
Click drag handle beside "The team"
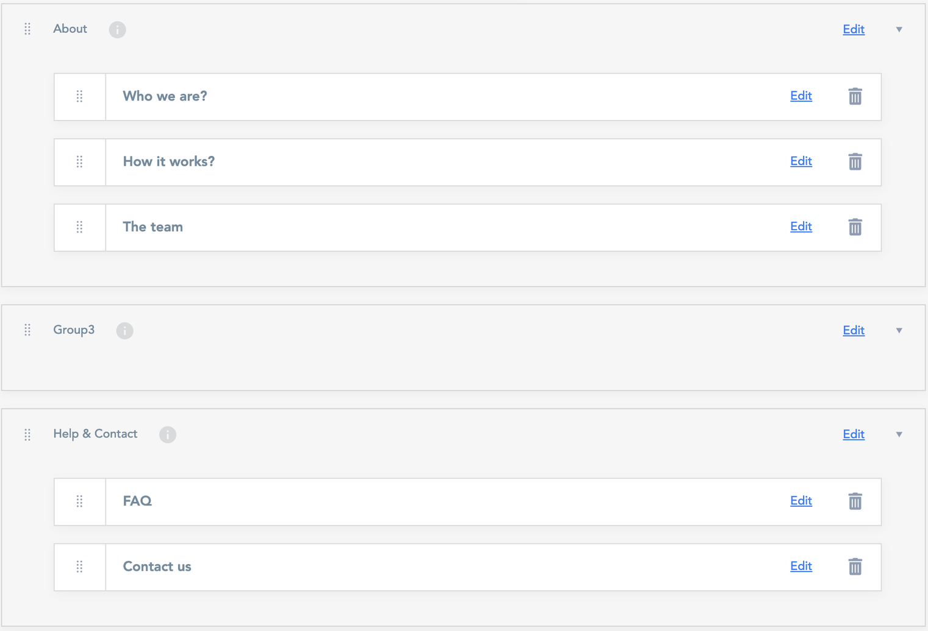pos(79,227)
